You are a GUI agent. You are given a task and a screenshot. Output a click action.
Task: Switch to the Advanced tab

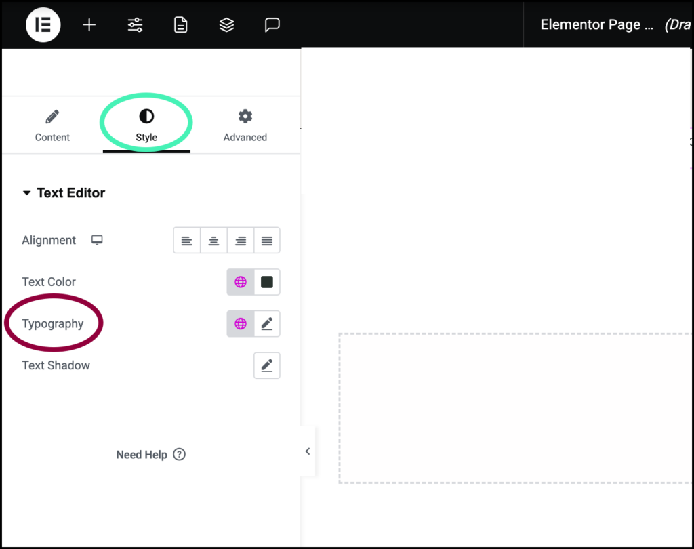coord(245,125)
